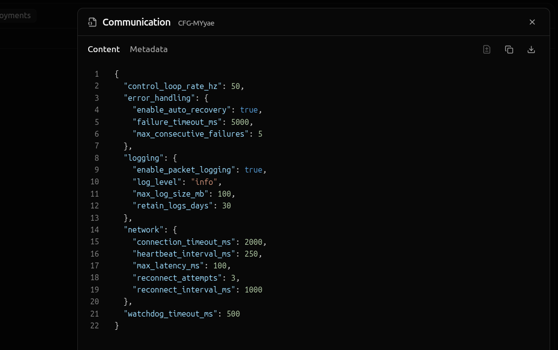Click the "info" log_level value

204,182
